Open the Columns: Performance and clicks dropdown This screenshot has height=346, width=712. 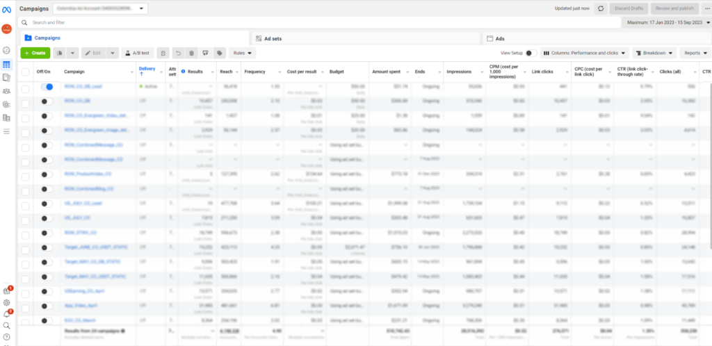coord(584,53)
